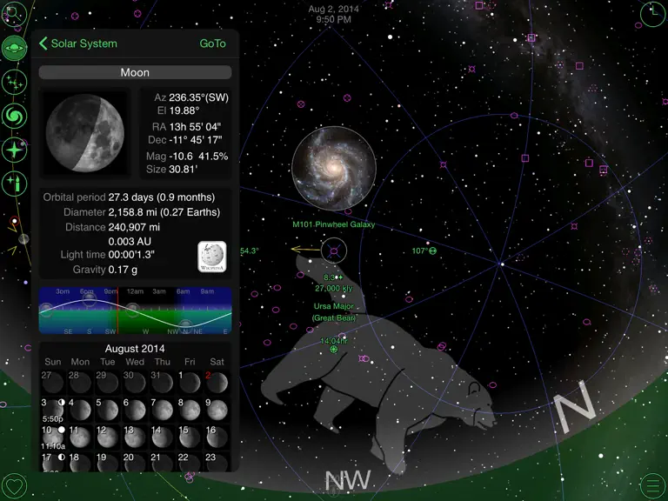This screenshot has height=501, width=668.
Task: Click the red time marker on altitude graph
Action: click(117, 311)
